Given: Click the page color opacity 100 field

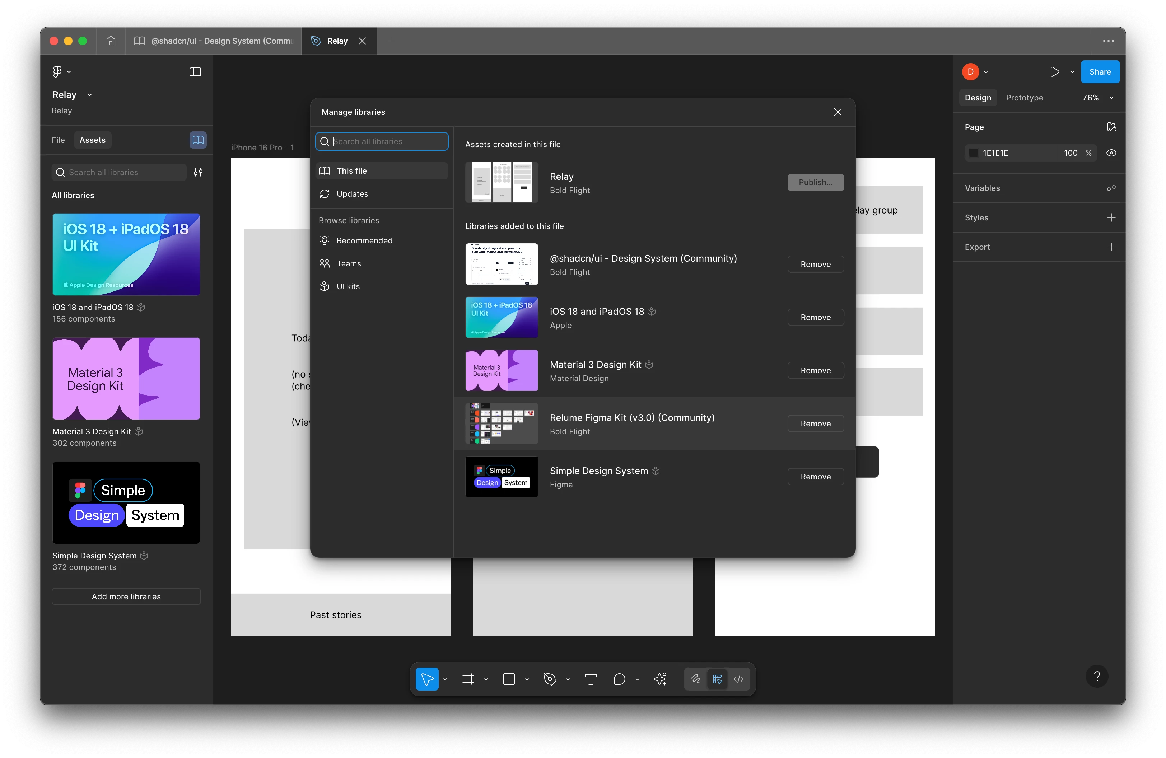Looking at the screenshot, I should click(x=1071, y=153).
